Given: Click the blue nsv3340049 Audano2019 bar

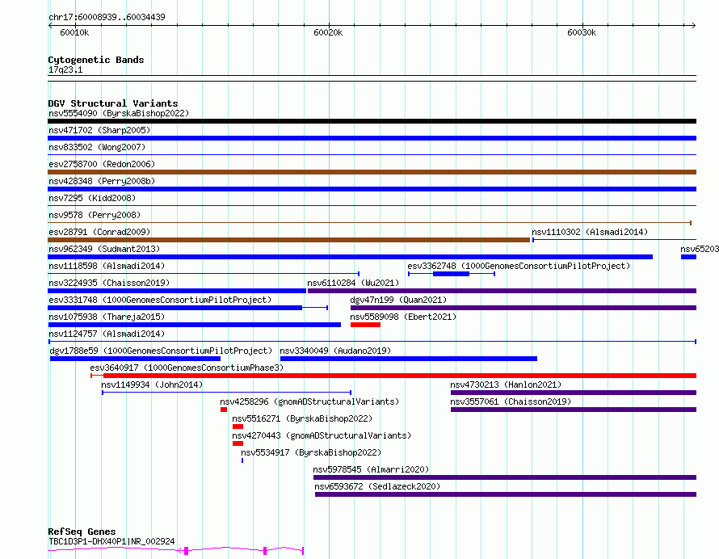Looking at the screenshot, I should pyautogui.click(x=409, y=359).
